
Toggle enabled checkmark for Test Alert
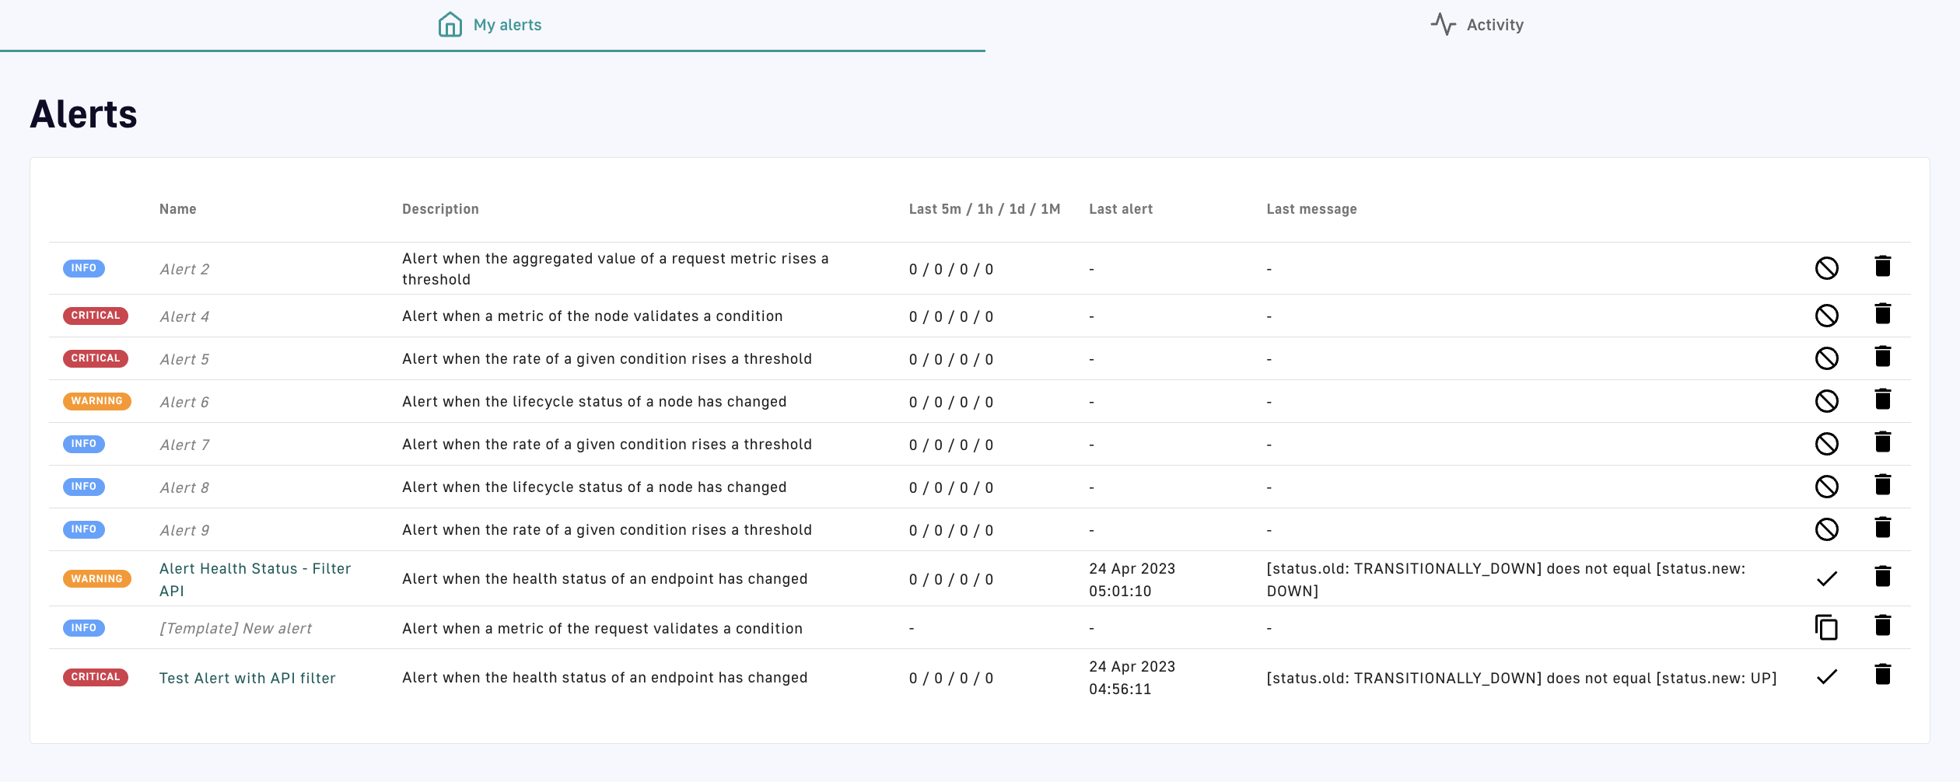(x=1826, y=677)
